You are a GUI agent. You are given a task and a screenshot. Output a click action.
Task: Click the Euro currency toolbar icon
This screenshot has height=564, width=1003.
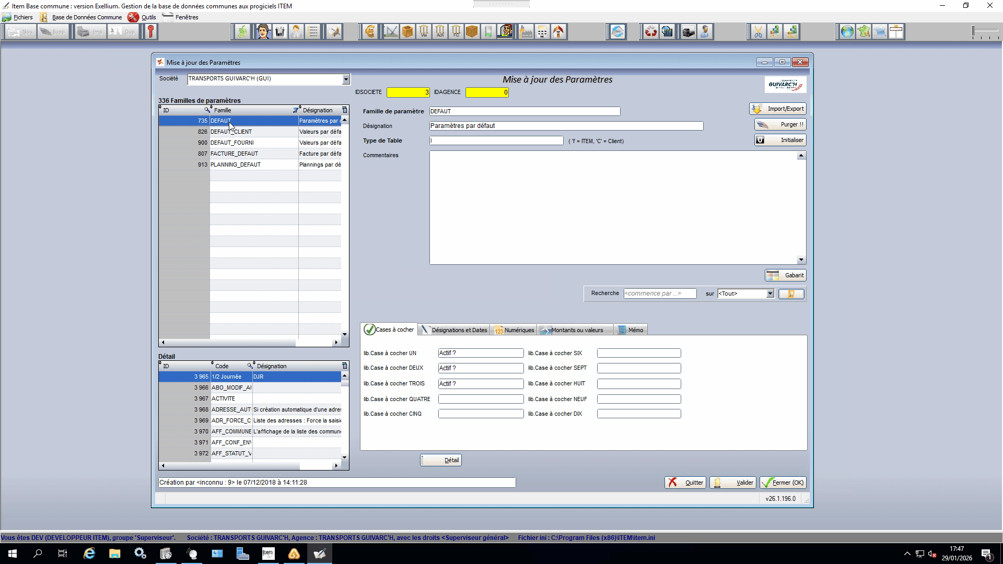coord(370,32)
